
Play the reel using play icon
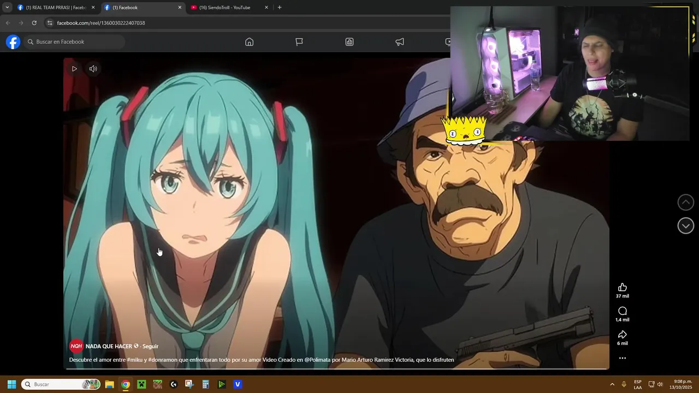point(74,69)
